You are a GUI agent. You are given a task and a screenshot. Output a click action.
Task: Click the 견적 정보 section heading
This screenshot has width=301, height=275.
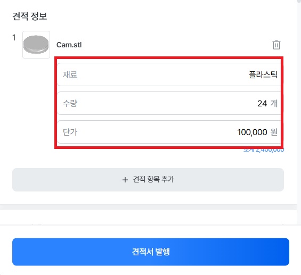click(29, 16)
